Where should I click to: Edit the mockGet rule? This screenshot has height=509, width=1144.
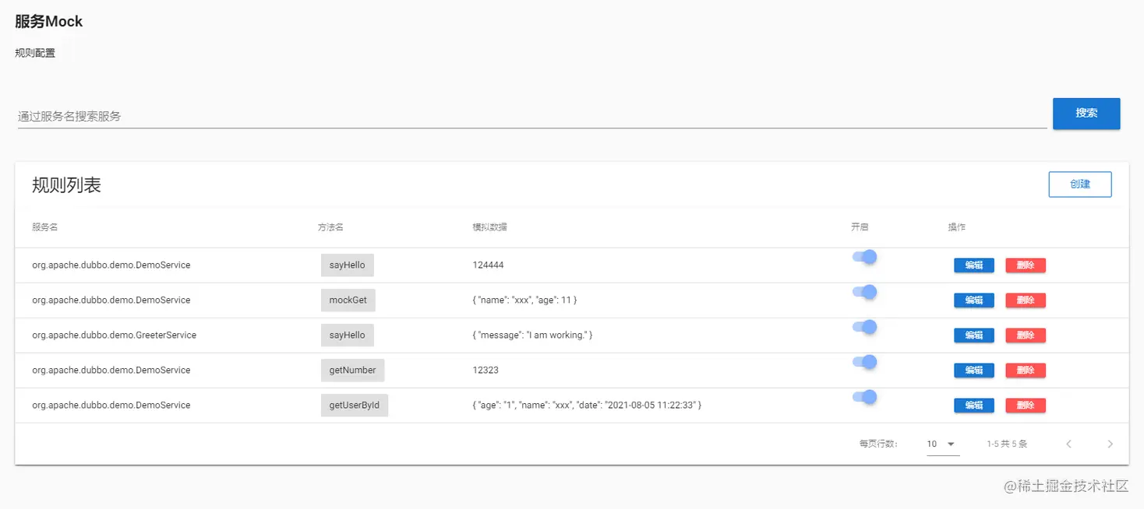pyautogui.click(x=974, y=300)
